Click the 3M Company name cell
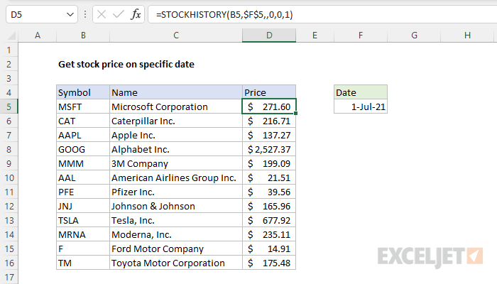 176,163
